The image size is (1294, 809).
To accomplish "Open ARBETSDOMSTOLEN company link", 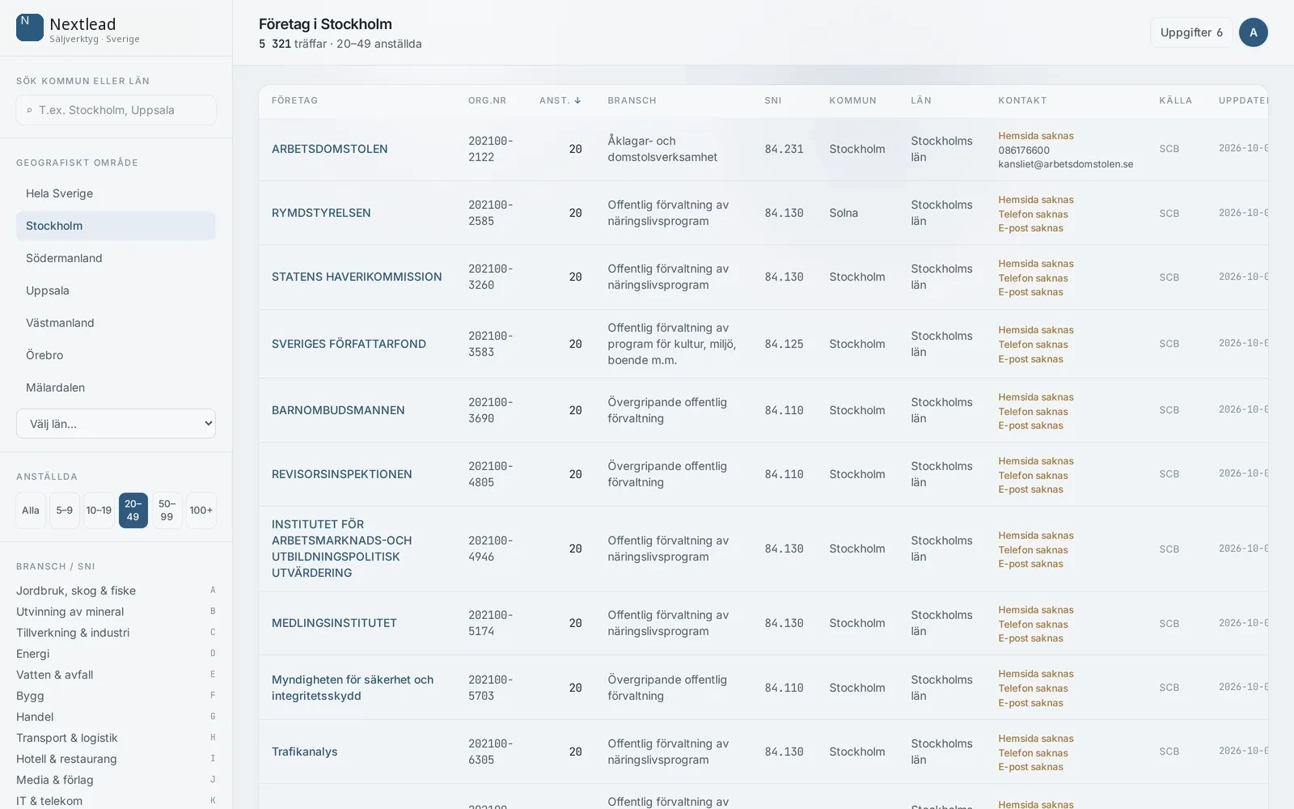I will coord(330,149).
